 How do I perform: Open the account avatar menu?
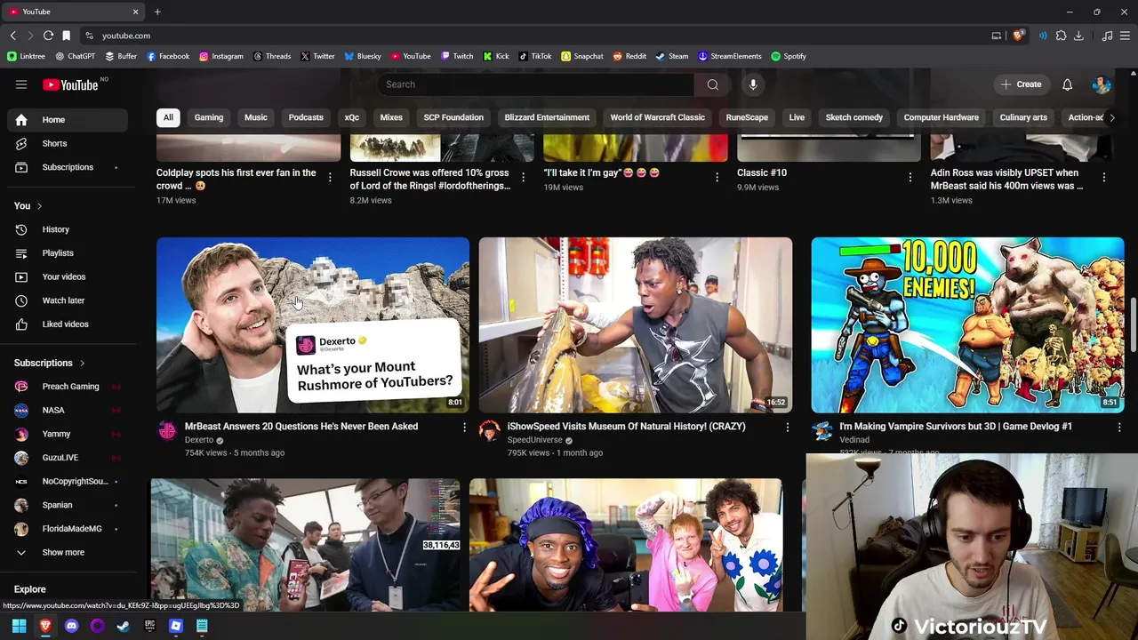coord(1102,84)
